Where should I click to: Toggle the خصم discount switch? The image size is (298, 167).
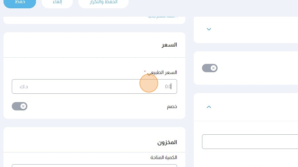[19, 106]
